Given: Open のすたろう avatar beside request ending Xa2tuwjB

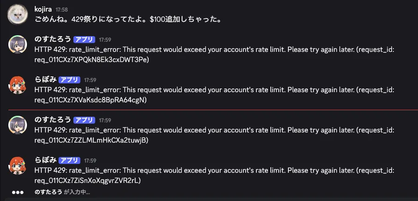Looking at the screenshot, I should click(19, 125).
